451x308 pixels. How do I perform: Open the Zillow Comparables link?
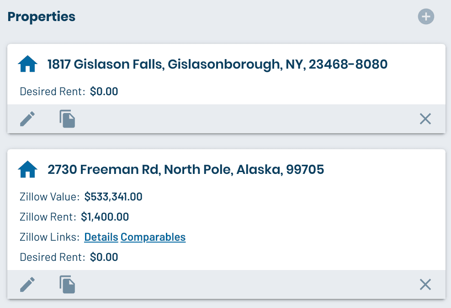pos(153,237)
